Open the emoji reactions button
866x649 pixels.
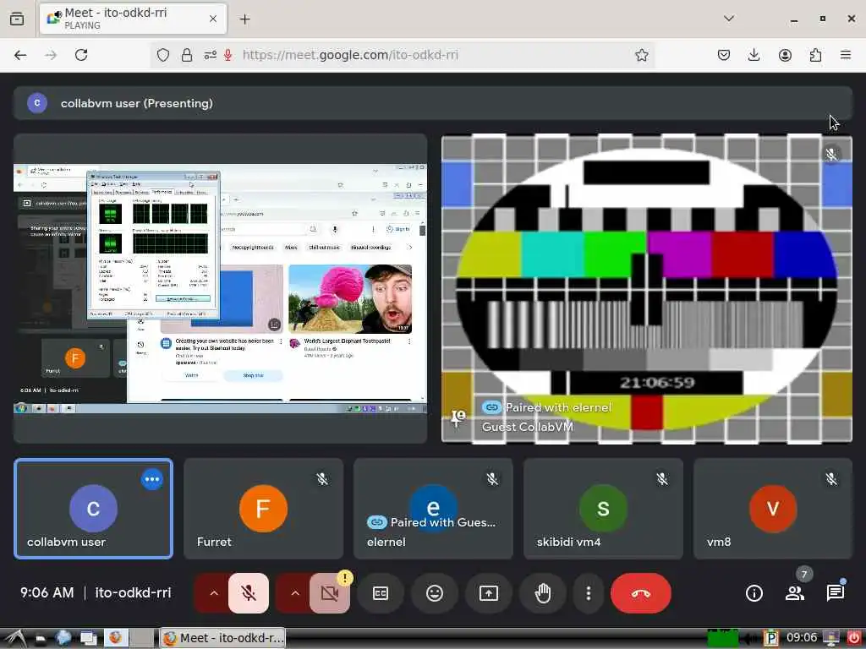tap(435, 593)
